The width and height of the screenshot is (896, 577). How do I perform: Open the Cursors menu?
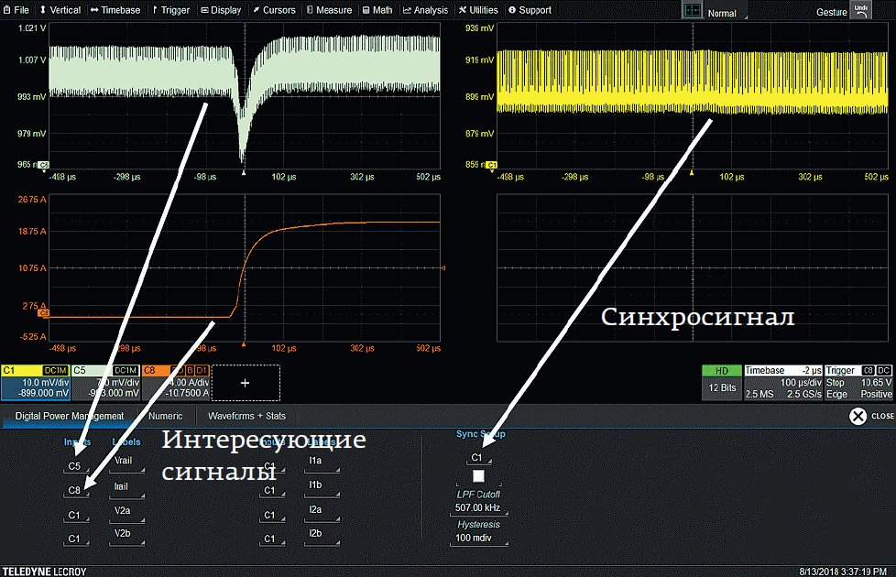point(273,10)
